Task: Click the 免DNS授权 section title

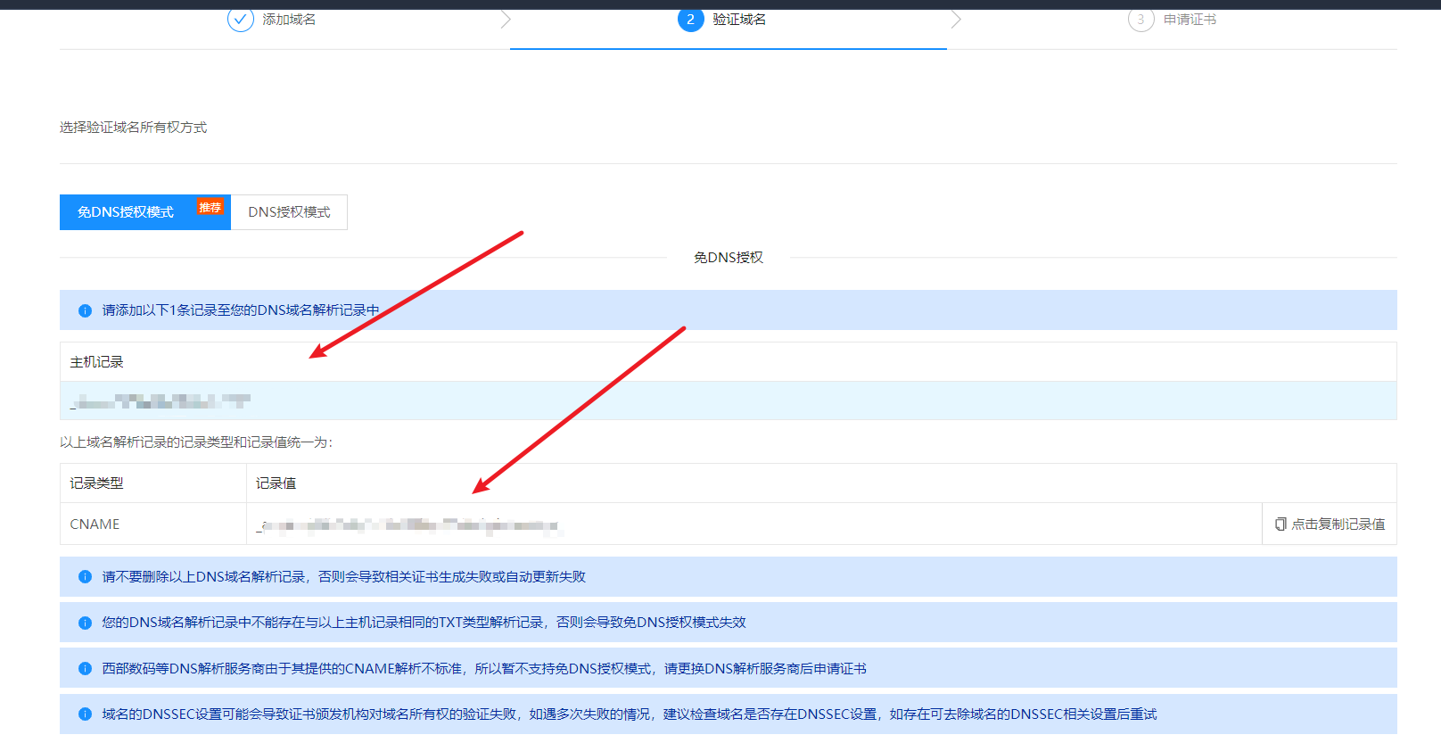Action: tap(729, 258)
